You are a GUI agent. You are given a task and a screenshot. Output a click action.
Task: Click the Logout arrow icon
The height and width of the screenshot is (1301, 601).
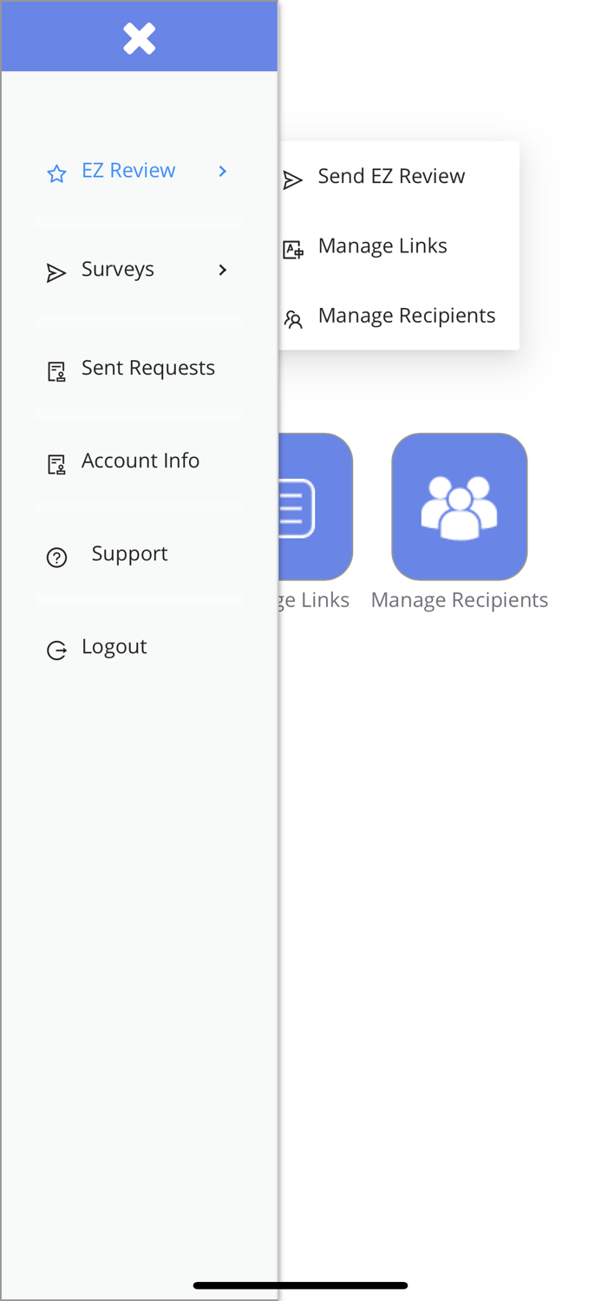tap(56, 650)
